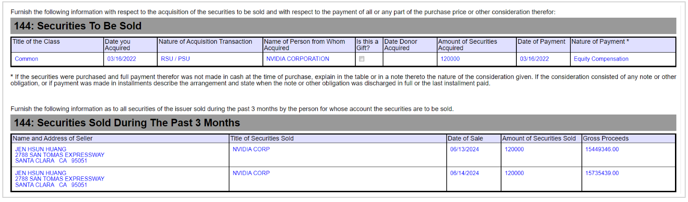Click the "Name and Address of Seller" column header
The image size is (688, 202).
coord(53,138)
